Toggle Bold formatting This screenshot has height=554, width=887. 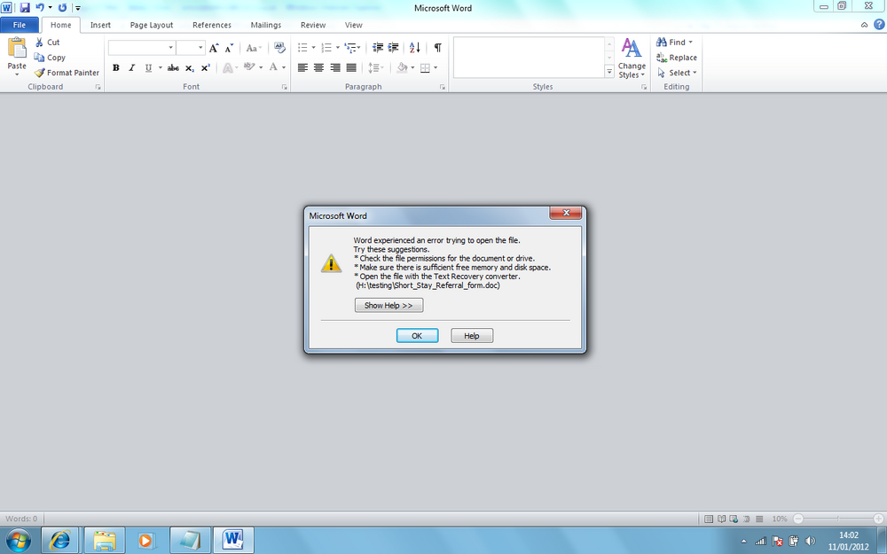point(116,68)
